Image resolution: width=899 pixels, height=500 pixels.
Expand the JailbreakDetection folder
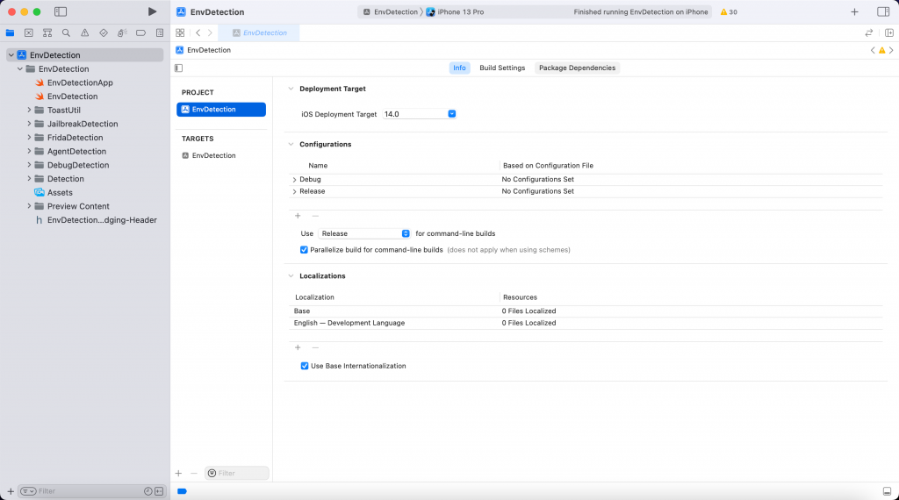point(29,124)
